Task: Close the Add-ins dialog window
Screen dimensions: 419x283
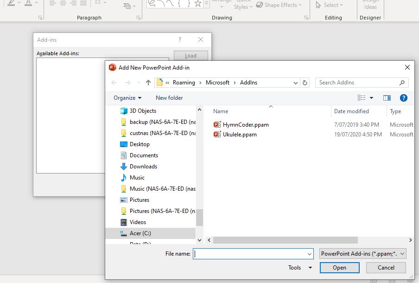Action: pyautogui.click(x=201, y=39)
